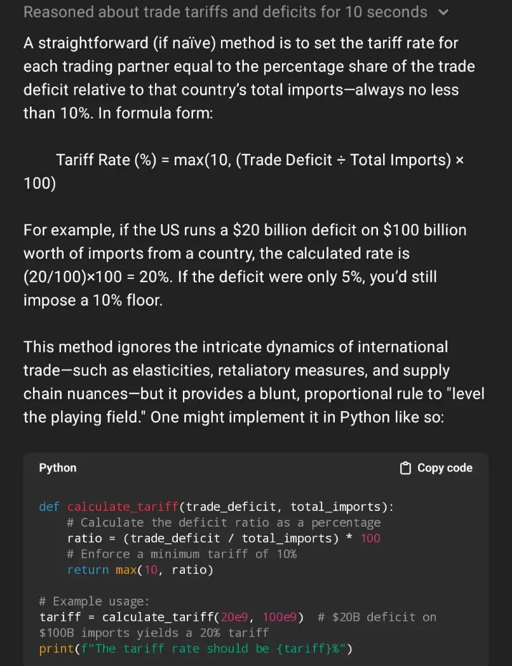Click the '"level the playing field"' quoted phrase
512x666 pixels.
[x=254, y=405]
